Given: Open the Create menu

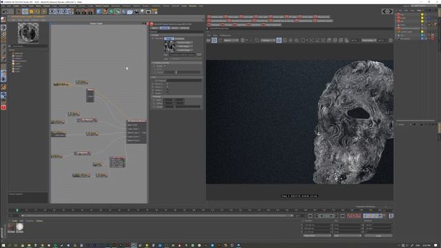Looking at the screenshot, I should pyautogui.click(x=16, y=6).
